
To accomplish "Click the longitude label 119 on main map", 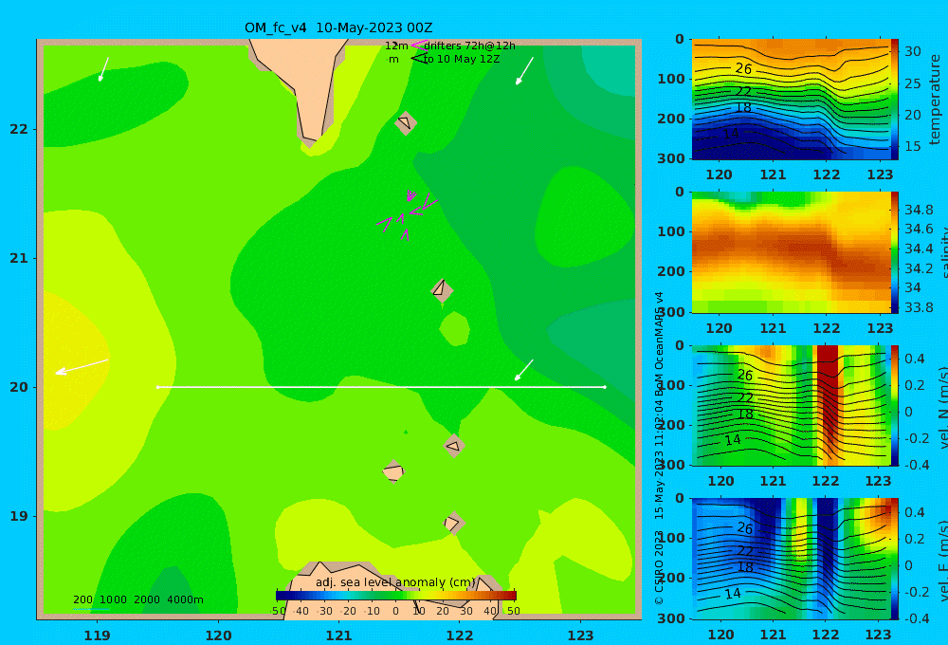I will [98, 636].
